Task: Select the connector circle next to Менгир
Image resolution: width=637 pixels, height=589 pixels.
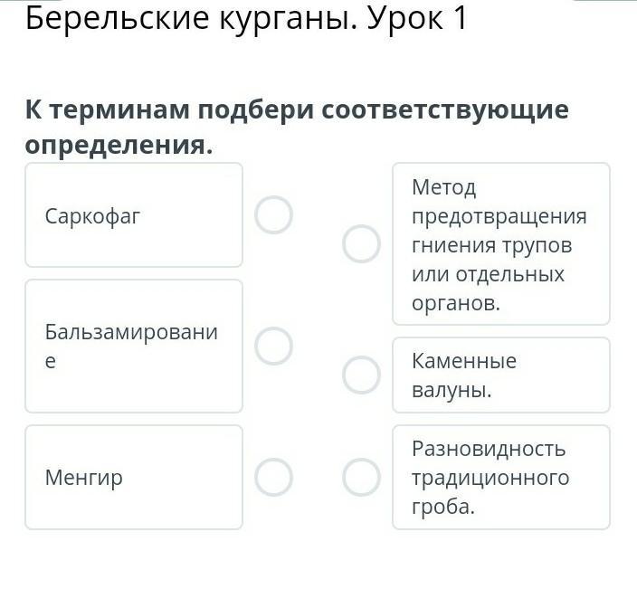Action: coord(273,477)
